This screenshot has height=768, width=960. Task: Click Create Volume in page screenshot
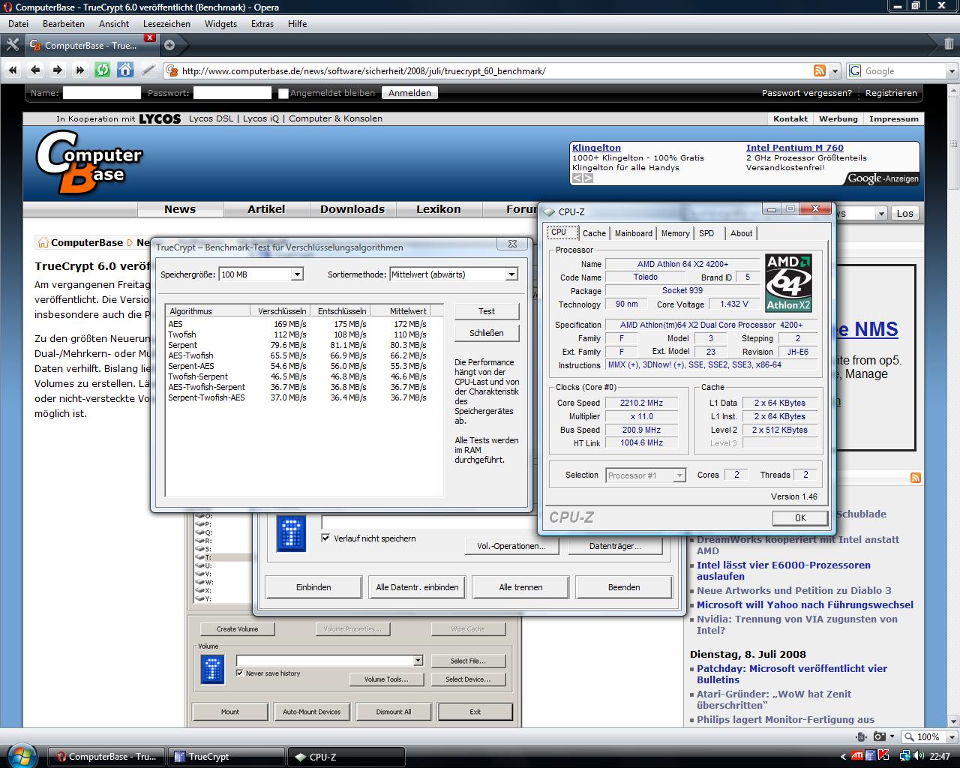click(x=237, y=629)
